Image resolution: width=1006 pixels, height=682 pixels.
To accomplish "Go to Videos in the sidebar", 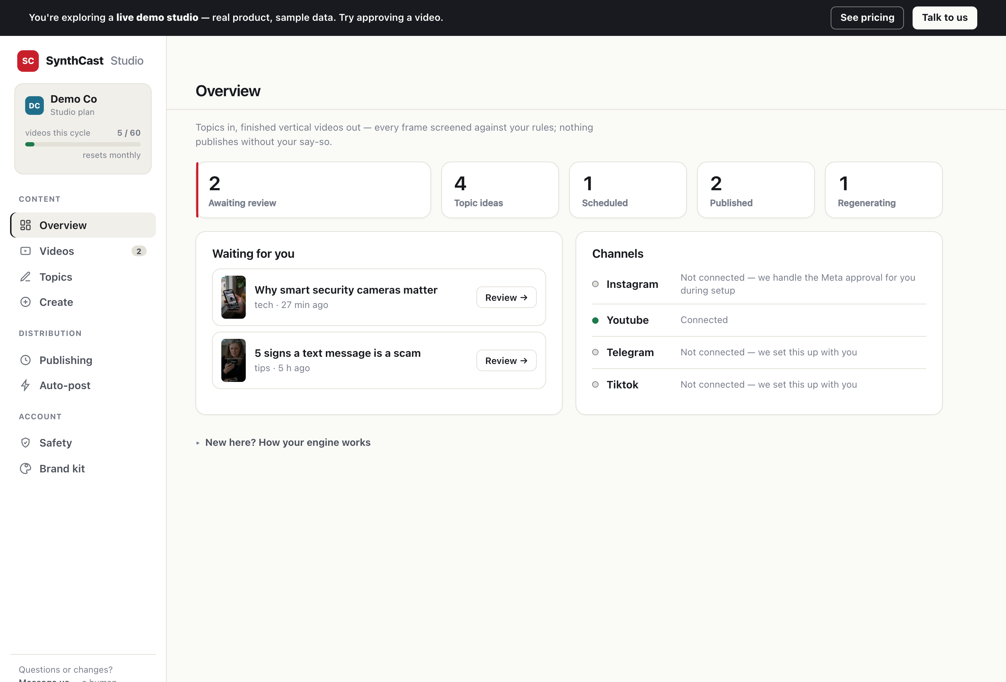I will tap(83, 251).
